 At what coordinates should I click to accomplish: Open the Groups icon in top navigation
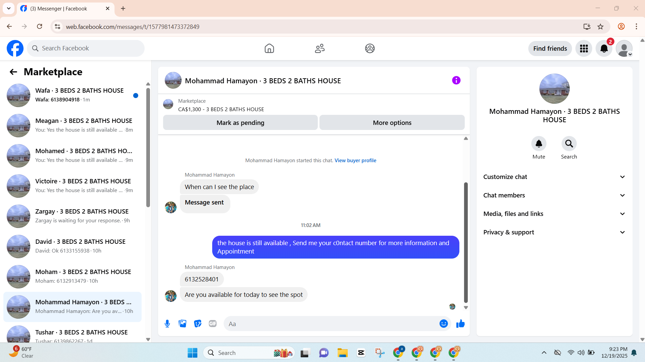coord(370,48)
